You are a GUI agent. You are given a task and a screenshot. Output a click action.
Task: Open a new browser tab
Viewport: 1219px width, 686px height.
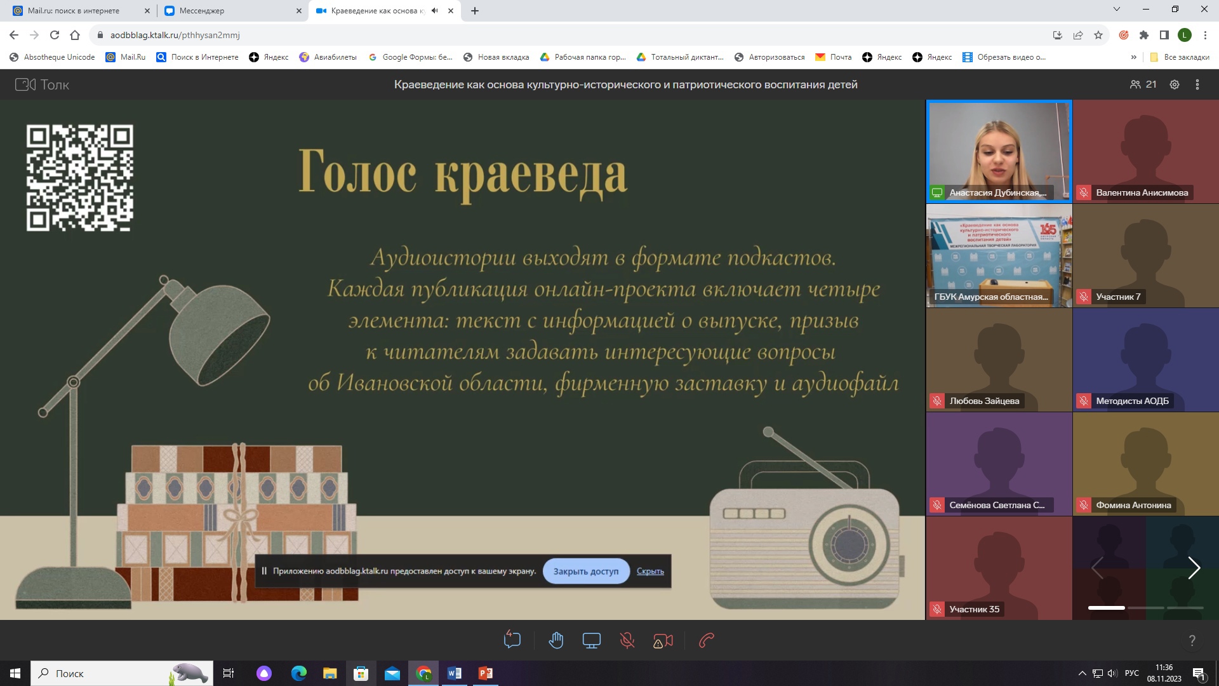point(475,11)
